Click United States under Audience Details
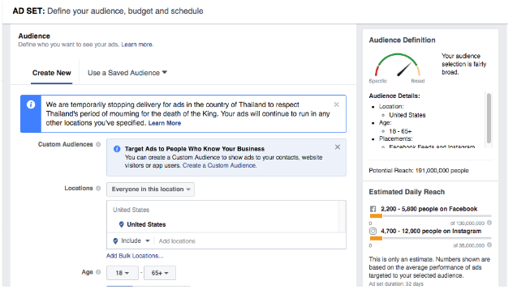The width and height of the screenshot is (517, 302). (407, 115)
